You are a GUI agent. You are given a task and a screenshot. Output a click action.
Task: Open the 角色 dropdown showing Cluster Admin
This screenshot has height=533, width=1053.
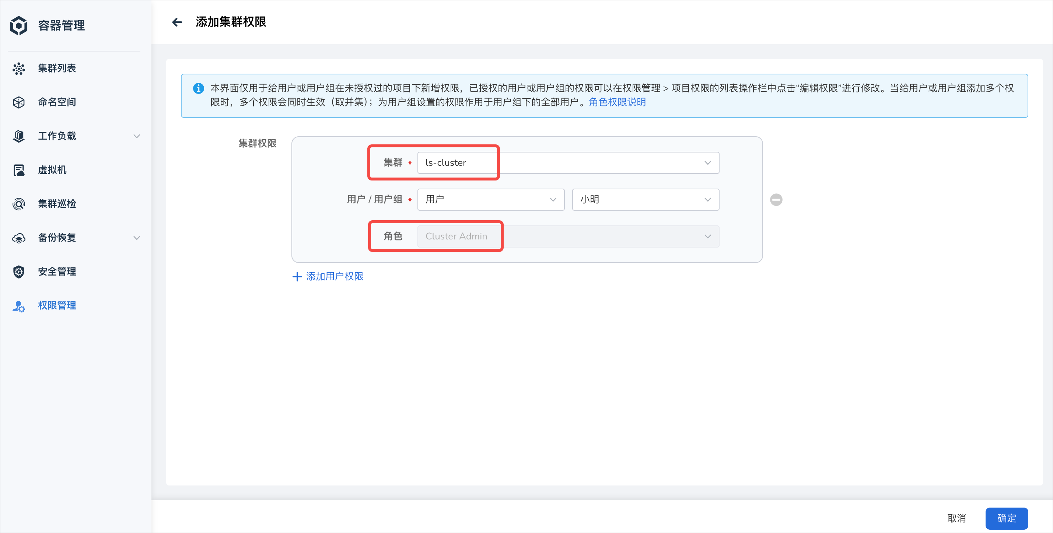click(x=568, y=236)
